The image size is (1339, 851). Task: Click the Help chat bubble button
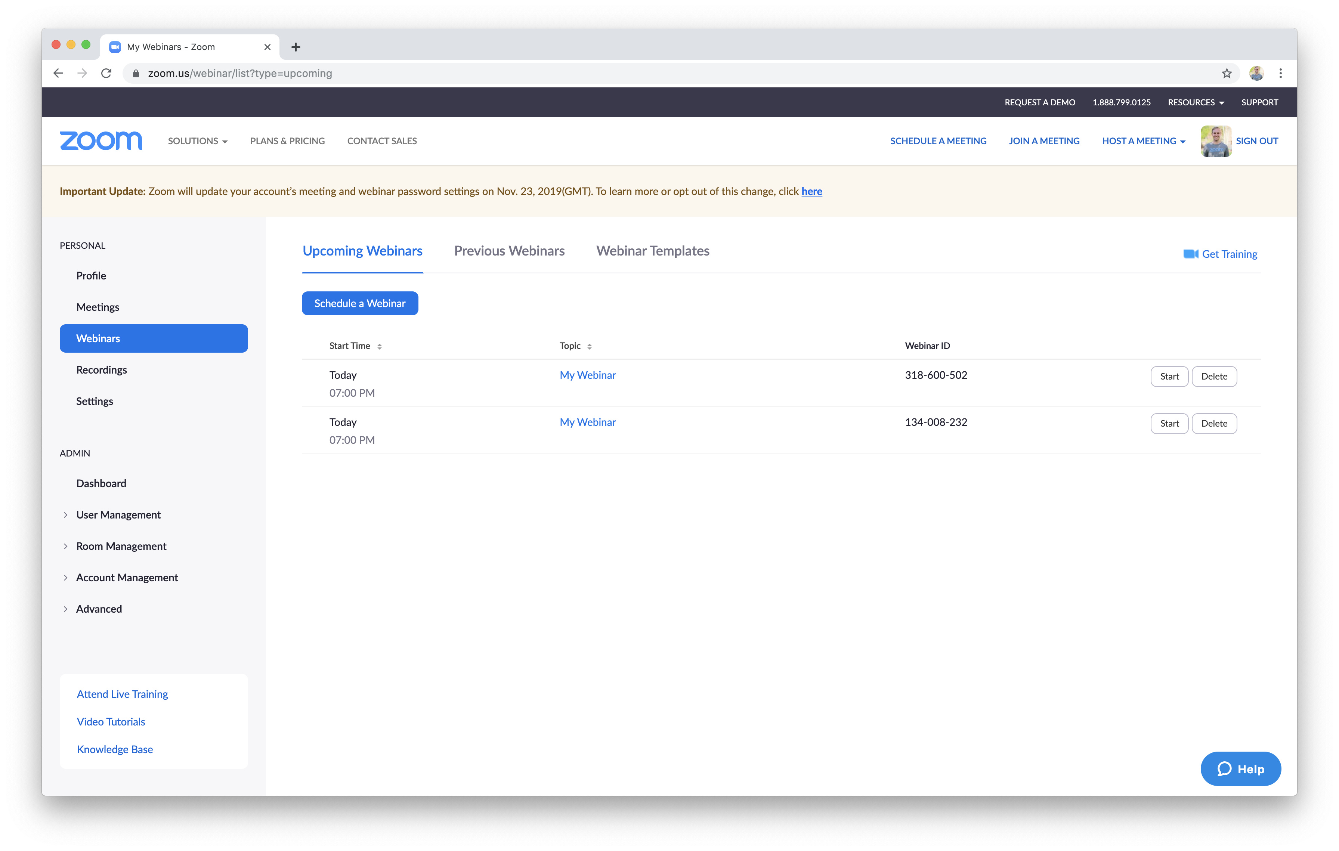point(1241,769)
